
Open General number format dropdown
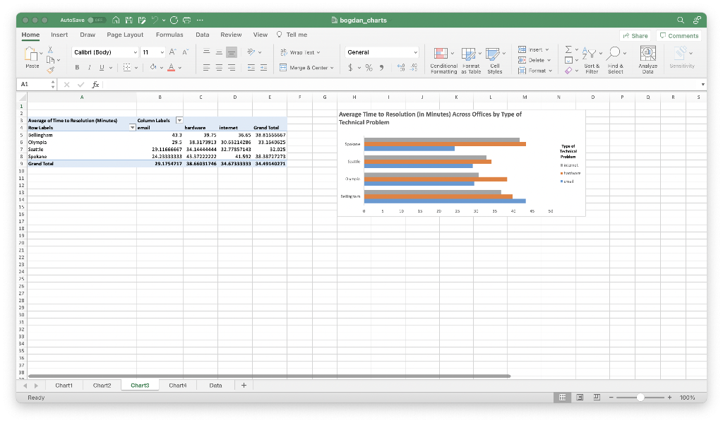click(x=382, y=52)
